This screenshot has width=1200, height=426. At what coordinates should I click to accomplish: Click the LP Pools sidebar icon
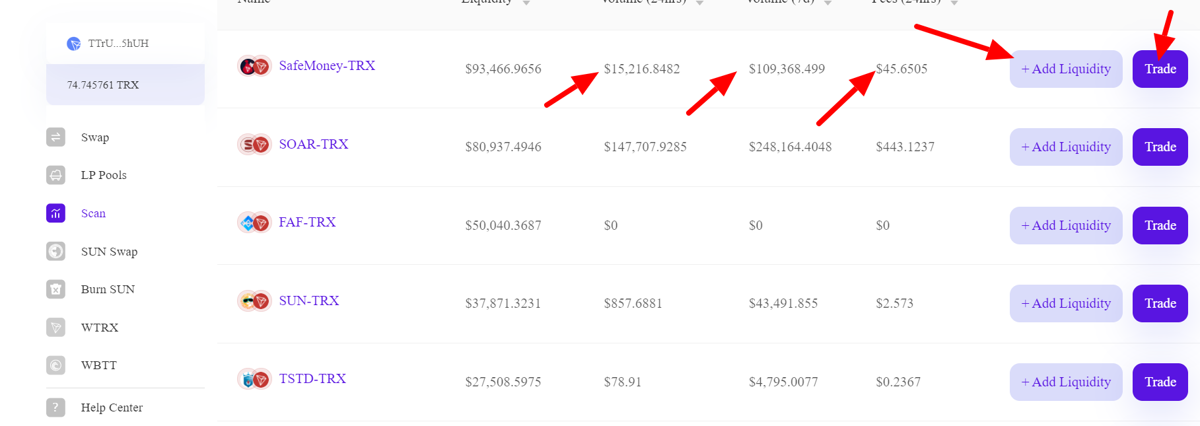click(56, 175)
